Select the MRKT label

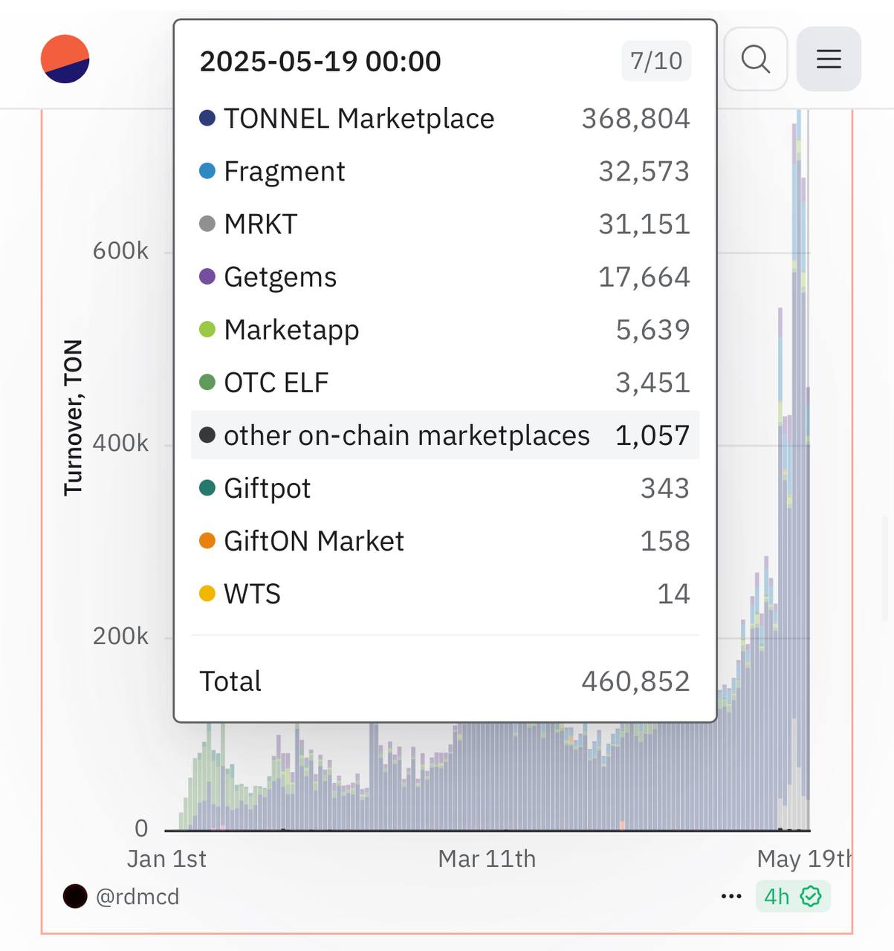[261, 224]
